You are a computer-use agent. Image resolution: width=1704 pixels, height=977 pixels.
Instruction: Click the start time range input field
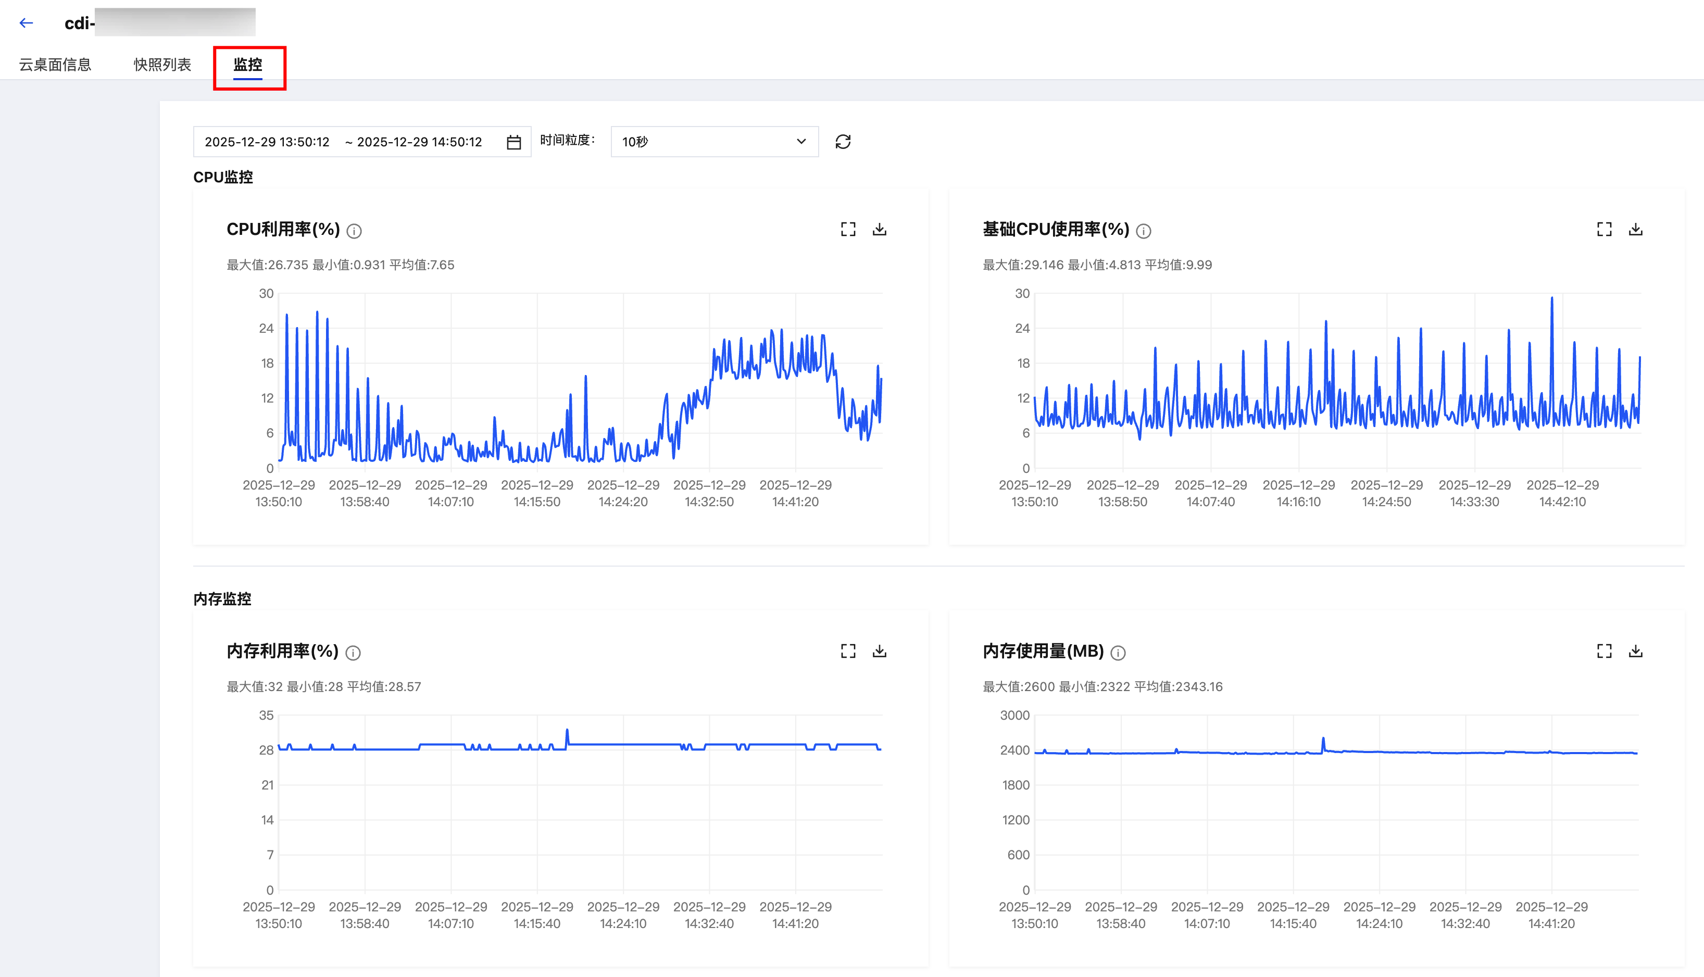267,142
